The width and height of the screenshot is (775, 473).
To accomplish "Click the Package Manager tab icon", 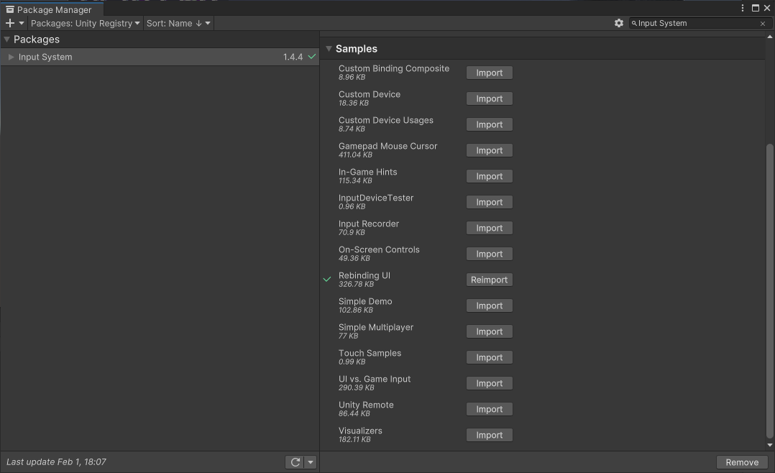I will tap(10, 9).
